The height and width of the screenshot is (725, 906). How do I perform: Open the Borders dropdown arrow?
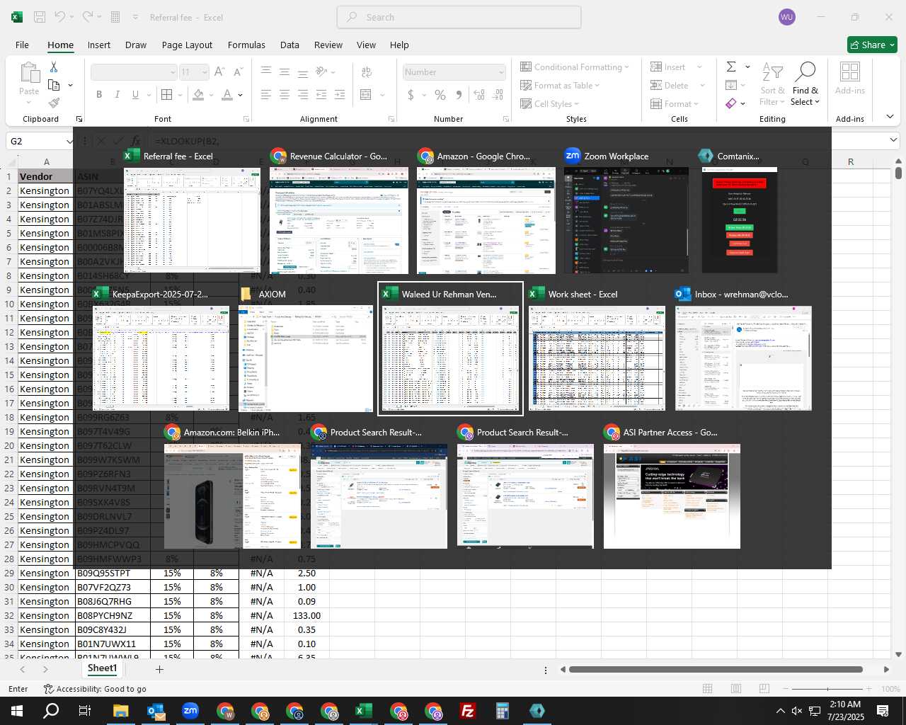(180, 95)
